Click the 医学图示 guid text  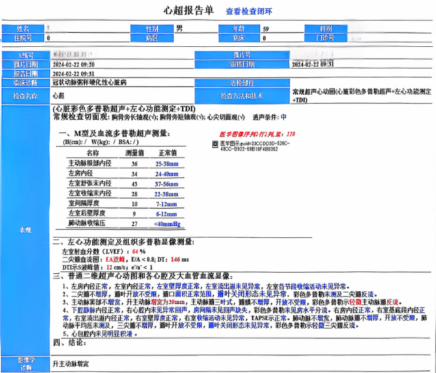coord(255,146)
